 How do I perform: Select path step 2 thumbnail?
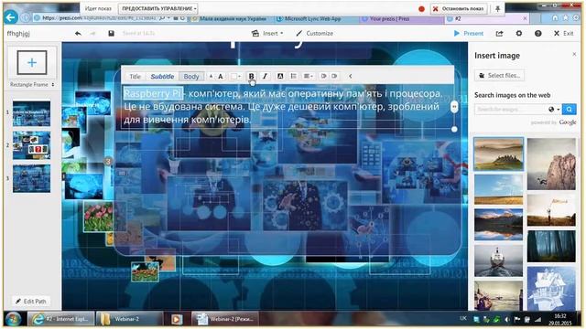pos(31,145)
